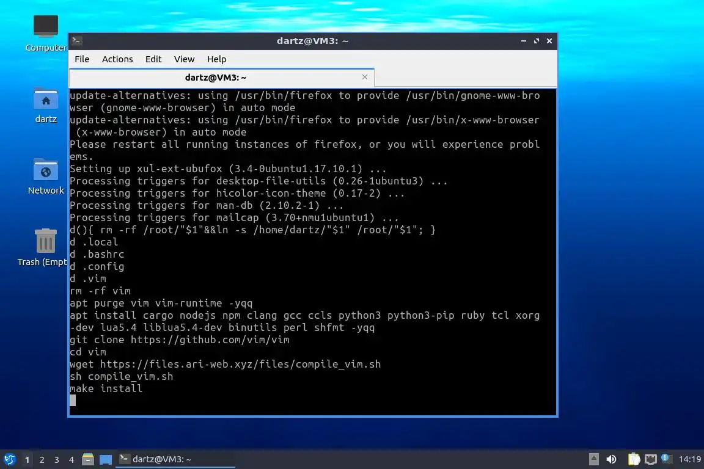Image resolution: width=704 pixels, height=469 pixels.
Task: Click the clock showing 14:19
Action: (x=689, y=459)
